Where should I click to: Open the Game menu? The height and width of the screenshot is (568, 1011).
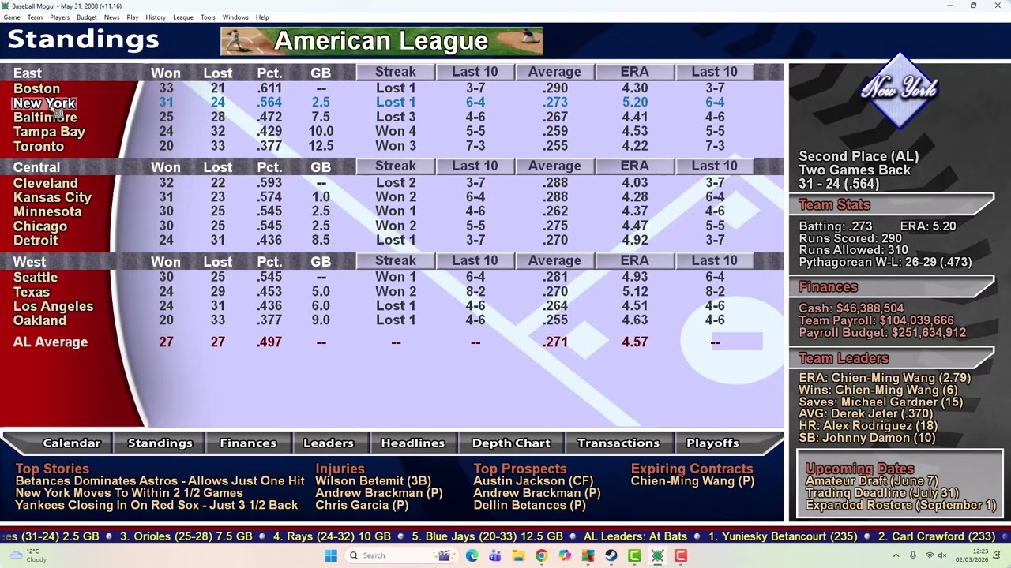click(x=12, y=17)
